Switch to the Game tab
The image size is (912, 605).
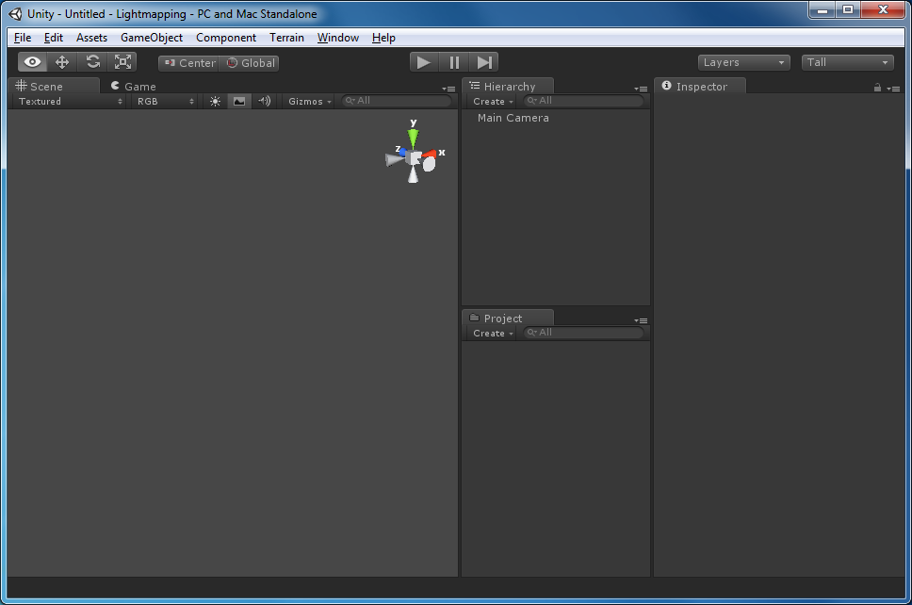pos(134,86)
